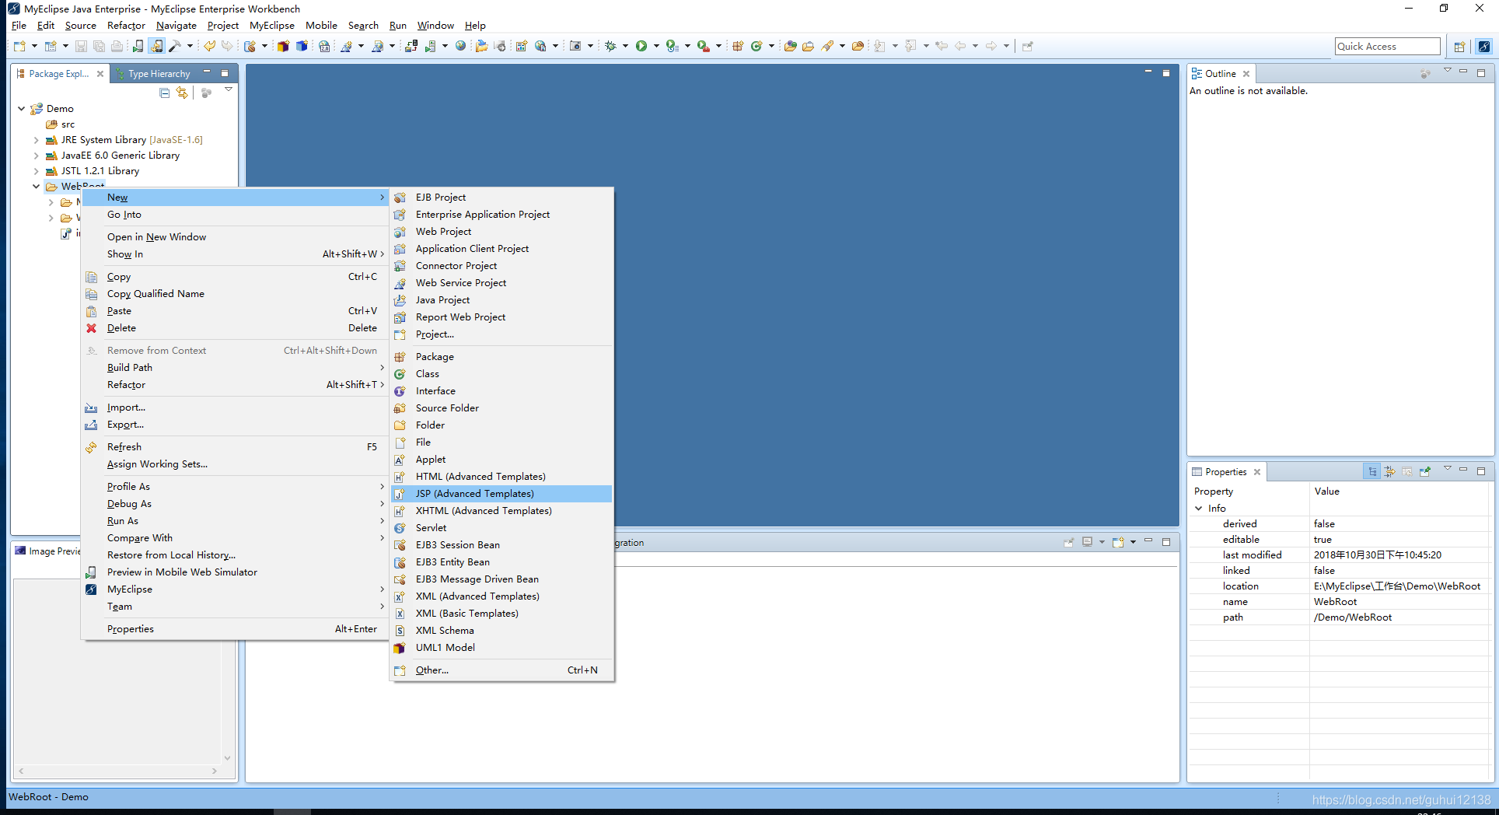Open the Outline view menu triangle
1499x815 pixels.
(x=1448, y=71)
